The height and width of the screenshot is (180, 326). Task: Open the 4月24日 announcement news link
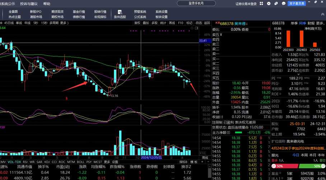299,148
